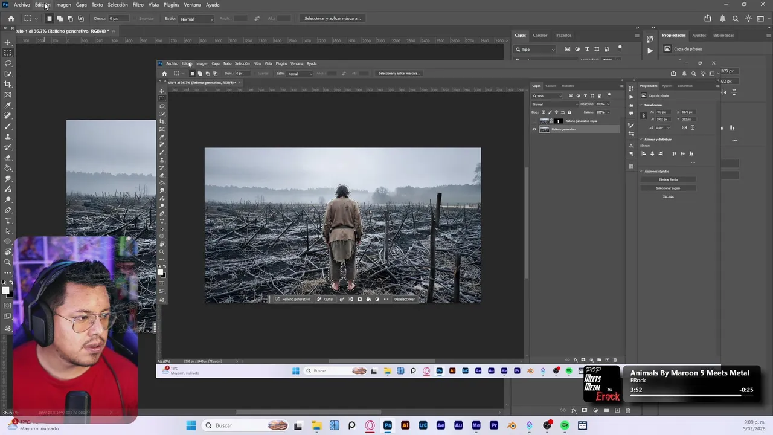
Task: Click the outer Windows Start button
Action: pyautogui.click(x=191, y=425)
